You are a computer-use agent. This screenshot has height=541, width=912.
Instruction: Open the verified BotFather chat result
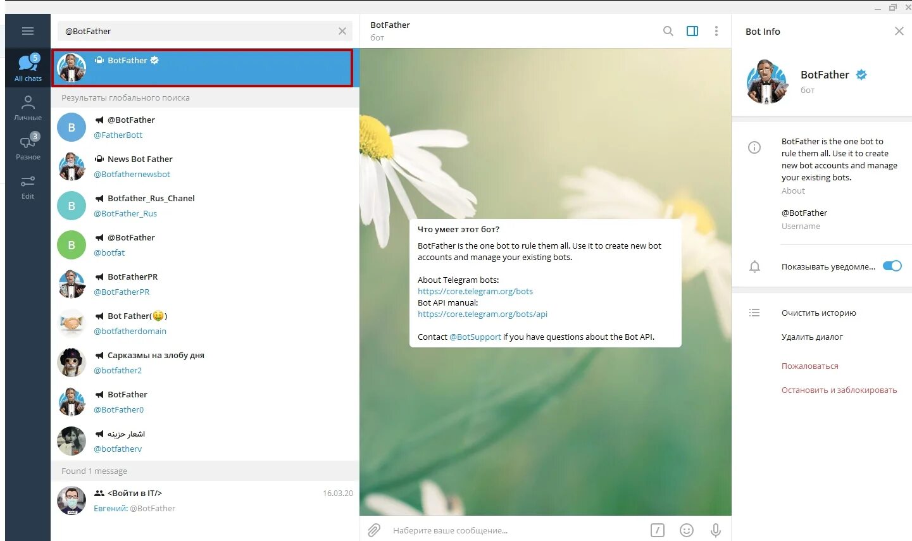point(204,68)
